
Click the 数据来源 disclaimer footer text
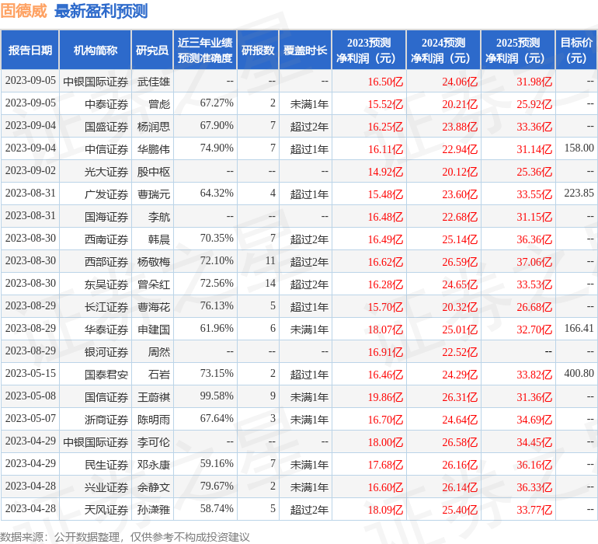click(x=125, y=537)
